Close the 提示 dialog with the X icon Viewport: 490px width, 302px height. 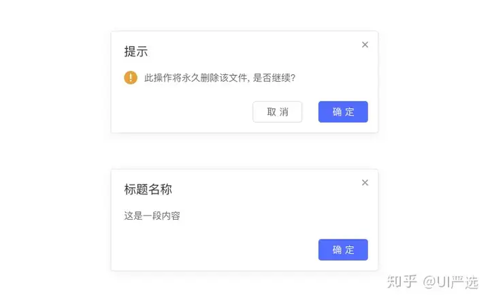coord(365,45)
